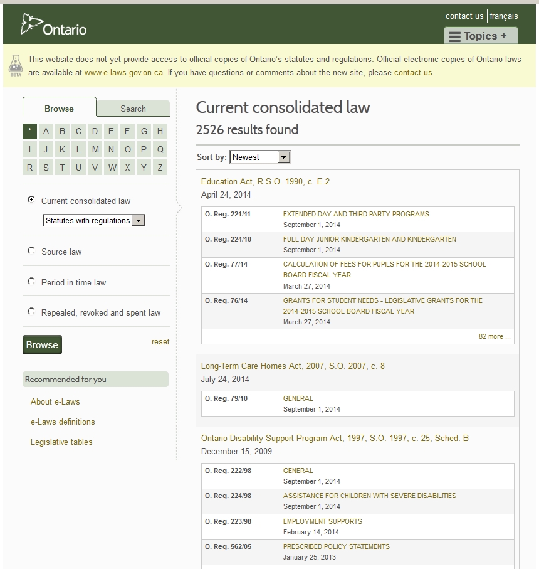Open e-Laws definitions link
Image resolution: width=539 pixels, height=569 pixels.
[x=63, y=422]
